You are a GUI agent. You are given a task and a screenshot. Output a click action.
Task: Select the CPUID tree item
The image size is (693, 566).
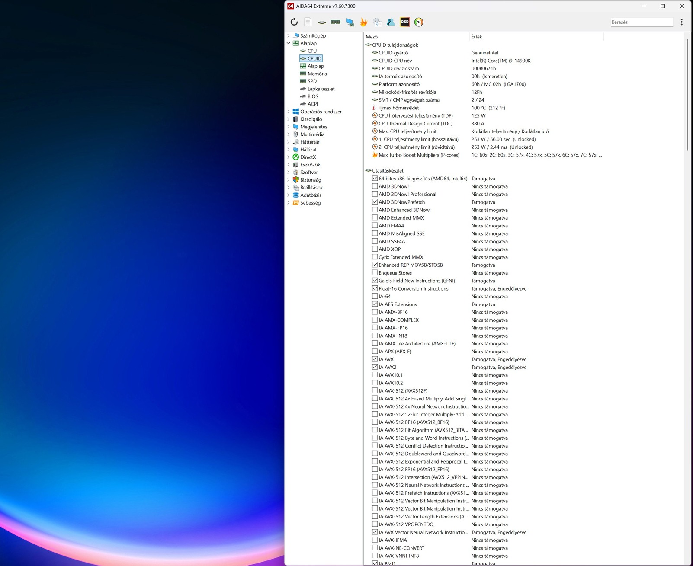point(311,58)
